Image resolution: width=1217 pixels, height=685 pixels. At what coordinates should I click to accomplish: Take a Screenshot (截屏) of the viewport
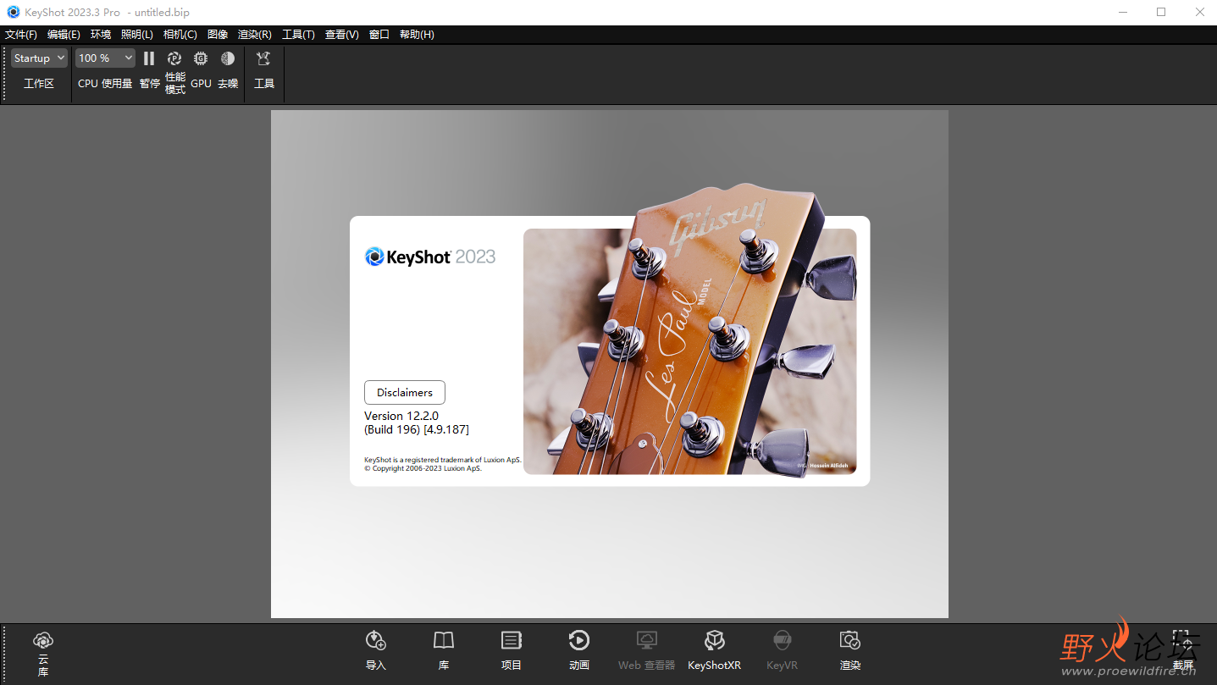(x=1182, y=640)
